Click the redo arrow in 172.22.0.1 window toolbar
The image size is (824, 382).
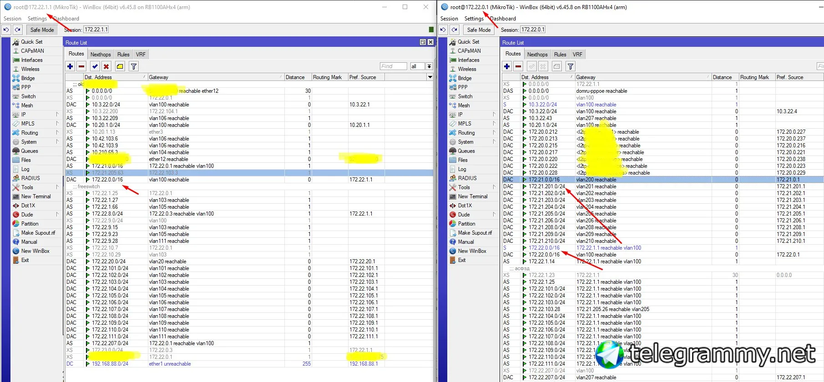454,30
